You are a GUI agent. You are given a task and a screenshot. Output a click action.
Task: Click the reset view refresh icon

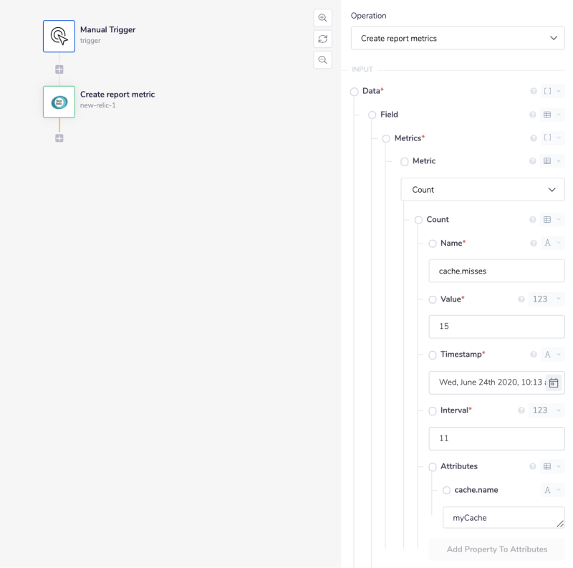pyautogui.click(x=322, y=39)
